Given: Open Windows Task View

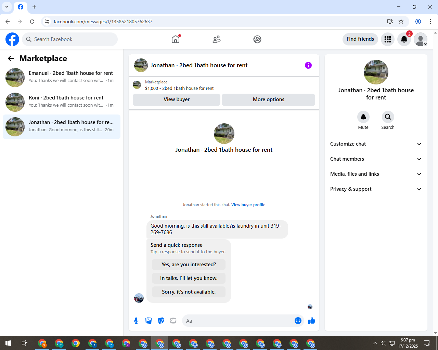Looking at the screenshot, I should (x=25, y=343).
